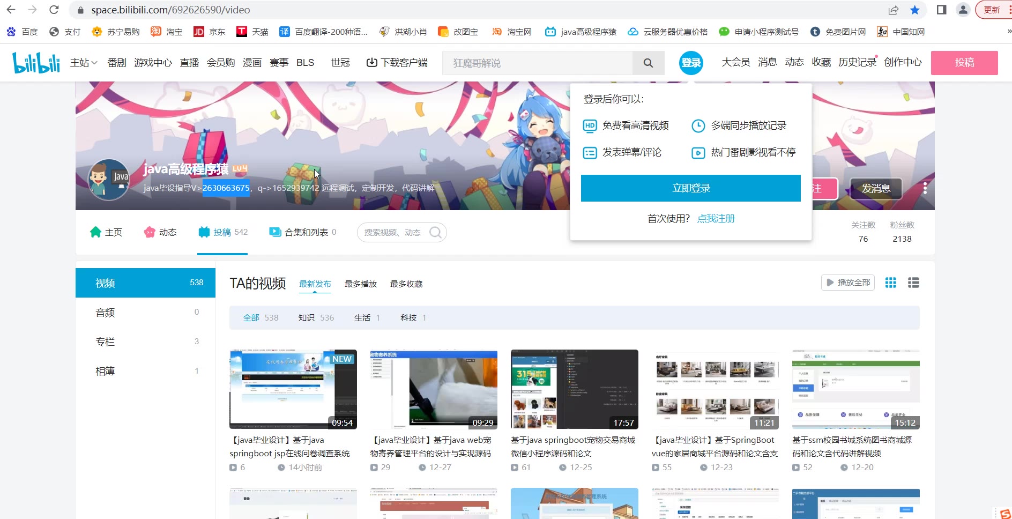
Task: Open the 17:57 pet shop video thumbnail
Action: coord(575,389)
